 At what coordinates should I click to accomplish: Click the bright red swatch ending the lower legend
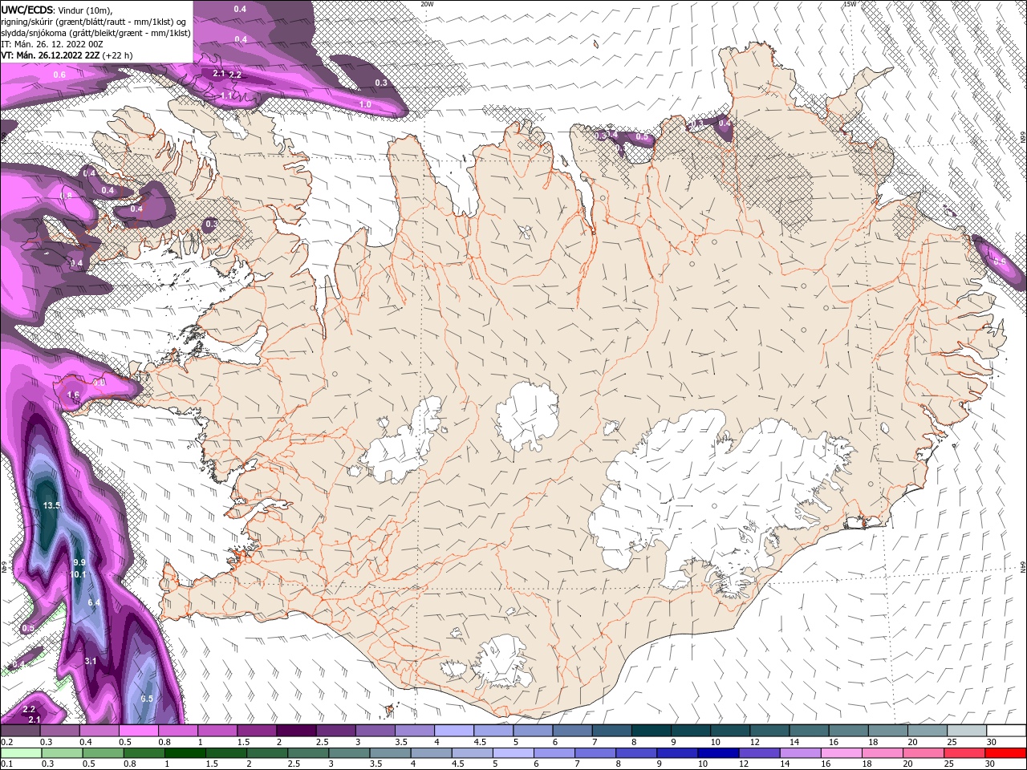(x=1006, y=753)
